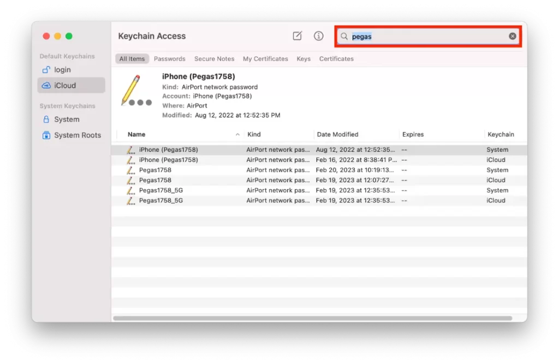Screen dimensions: 559x364
Task: Select the System keychain
Action: 71,120
